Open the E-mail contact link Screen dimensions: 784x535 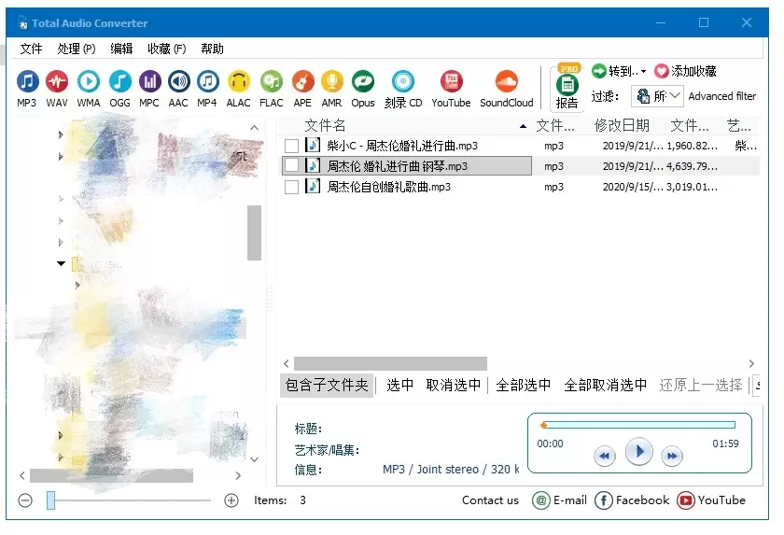tap(559, 500)
